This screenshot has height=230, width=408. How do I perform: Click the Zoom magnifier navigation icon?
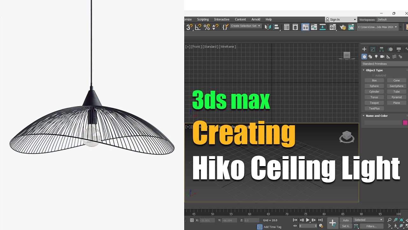click(x=390, y=220)
